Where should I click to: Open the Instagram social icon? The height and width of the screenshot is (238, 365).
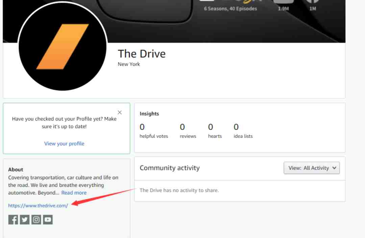(36, 220)
